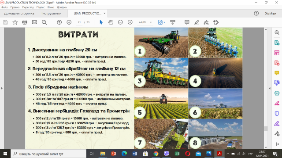
Task: Open the Вікно menu
Action: click(51, 7)
